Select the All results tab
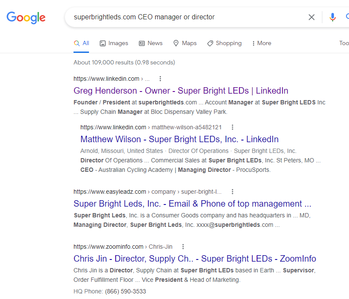This screenshot has width=349, height=299. [81, 43]
